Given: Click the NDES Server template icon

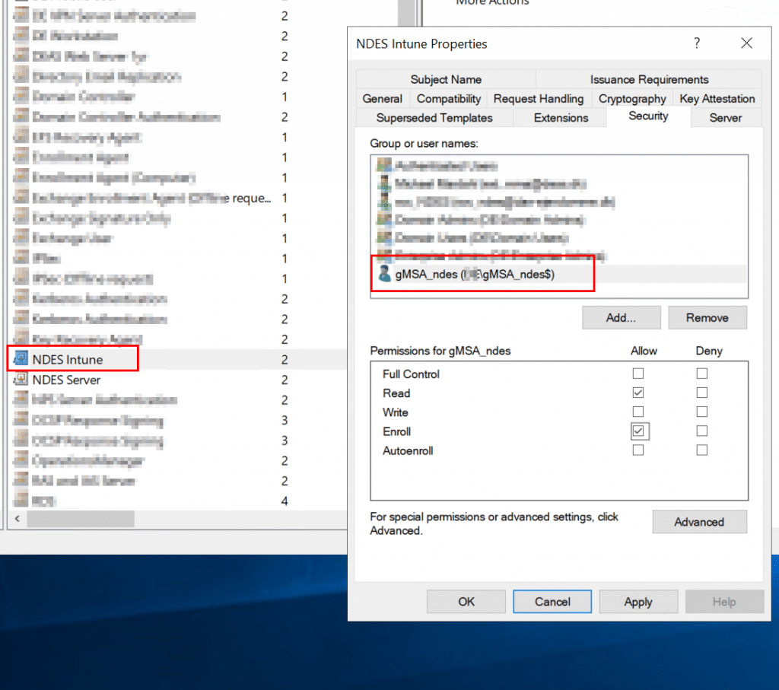Looking at the screenshot, I should 21,380.
